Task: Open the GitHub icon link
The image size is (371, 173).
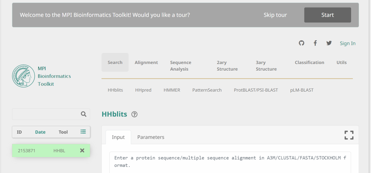Action: point(301,43)
